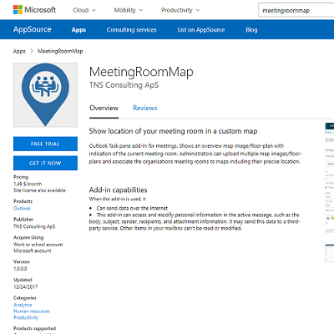The image size is (334, 334).
Task: Open the MeetingRoomMap app icon image
Action: [45, 95]
